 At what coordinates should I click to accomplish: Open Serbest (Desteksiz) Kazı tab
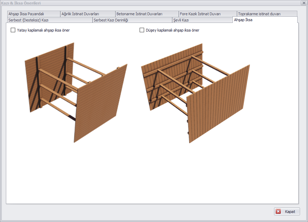[x=50, y=20]
